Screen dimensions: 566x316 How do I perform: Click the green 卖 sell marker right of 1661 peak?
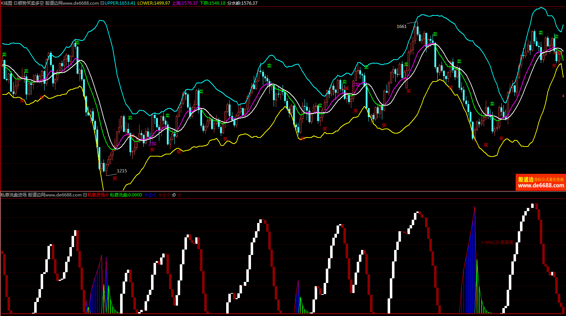click(435, 34)
